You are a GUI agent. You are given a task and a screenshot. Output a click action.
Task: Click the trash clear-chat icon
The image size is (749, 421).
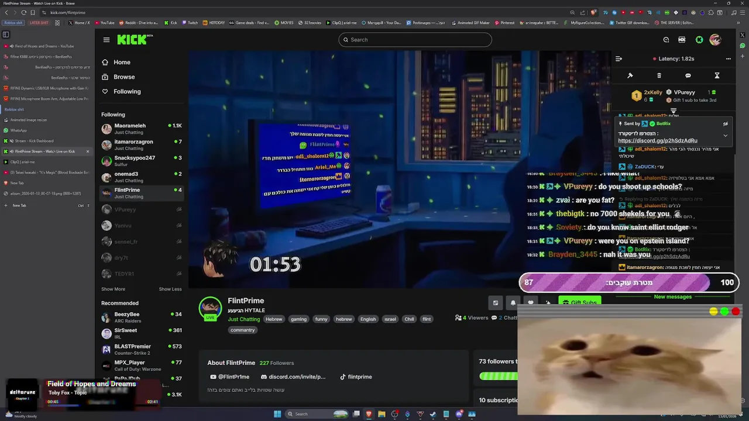659,75
